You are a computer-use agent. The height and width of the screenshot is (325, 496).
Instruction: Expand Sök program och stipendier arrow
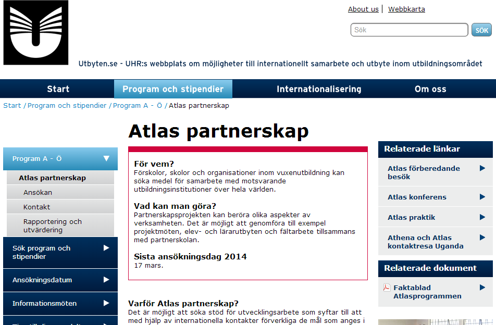pyautogui.click(x=106, y=248)
